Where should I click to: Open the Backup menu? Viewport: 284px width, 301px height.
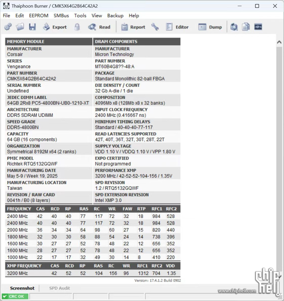[x=115, y=16]
